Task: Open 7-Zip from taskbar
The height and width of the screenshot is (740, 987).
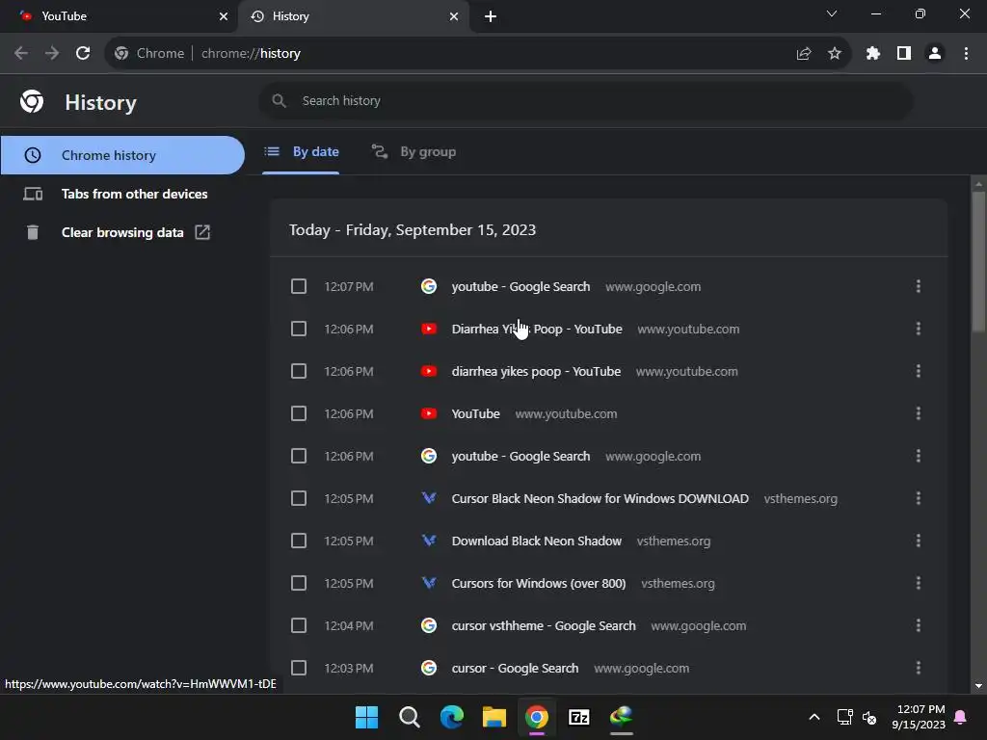Action: point(579,717)
